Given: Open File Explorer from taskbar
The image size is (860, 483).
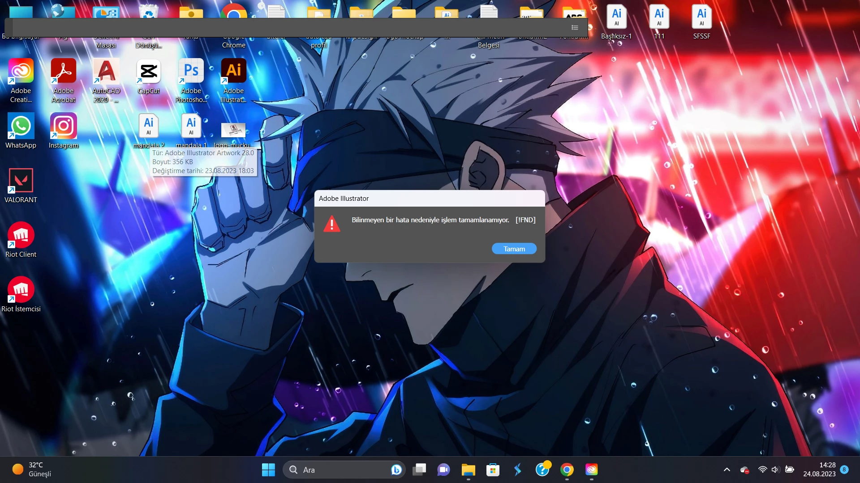Looking at the screenshot, I should coord(468,470).
